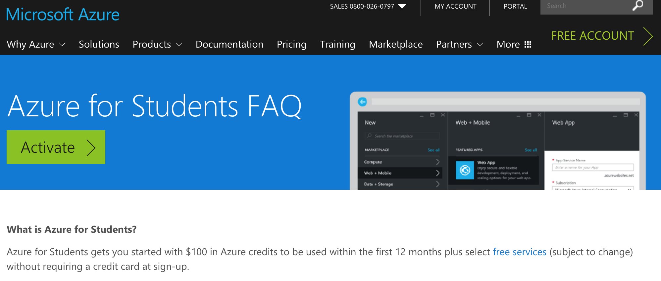Open the Solutions menu item

[x=99, y=44]
